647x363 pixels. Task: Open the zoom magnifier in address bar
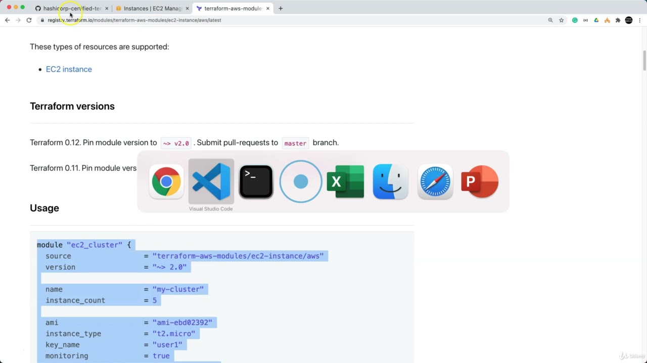550,20
